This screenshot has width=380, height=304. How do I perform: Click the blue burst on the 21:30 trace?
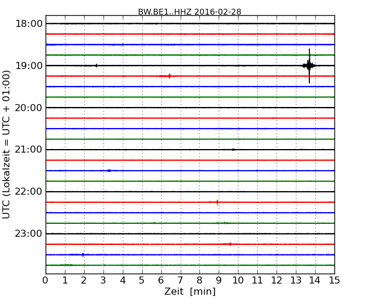(109, 171)
